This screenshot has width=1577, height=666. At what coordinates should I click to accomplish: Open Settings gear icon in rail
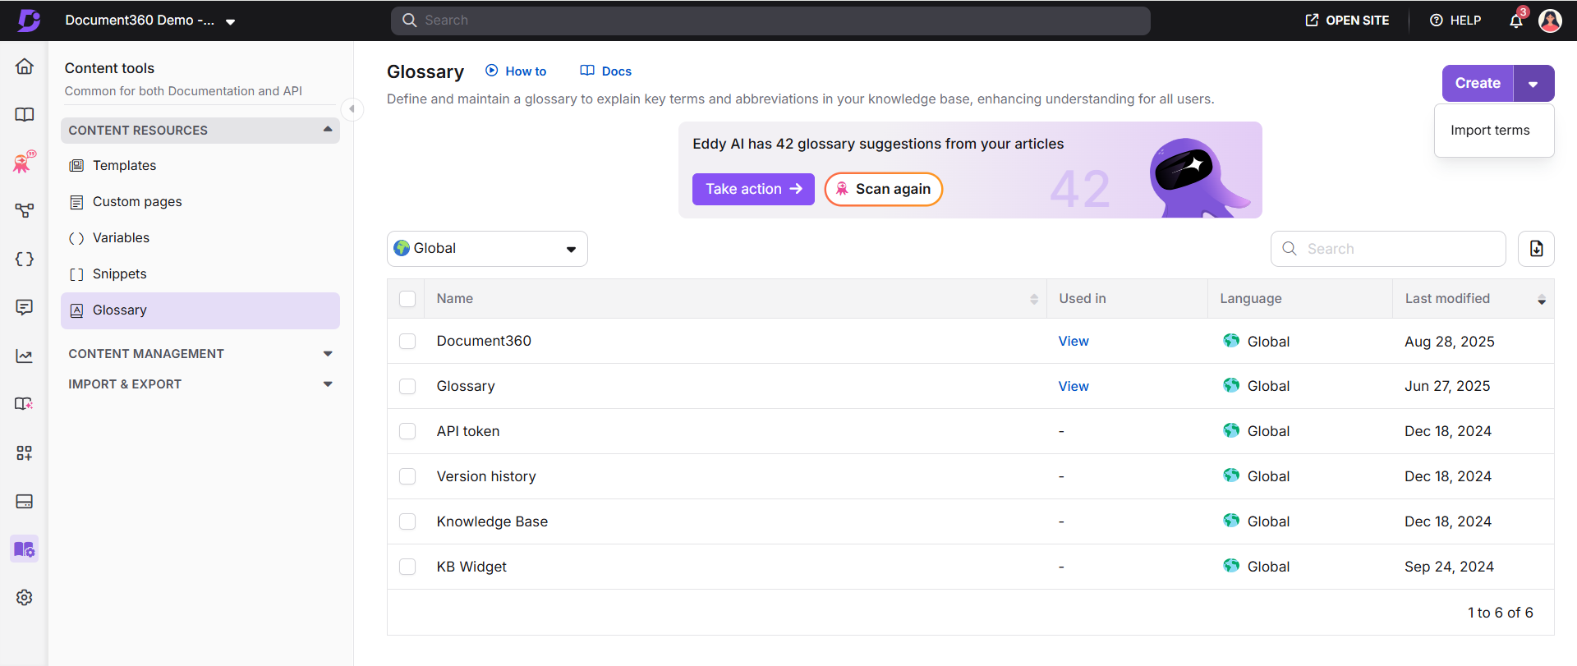pyautogui.click(x=25, y=597)
